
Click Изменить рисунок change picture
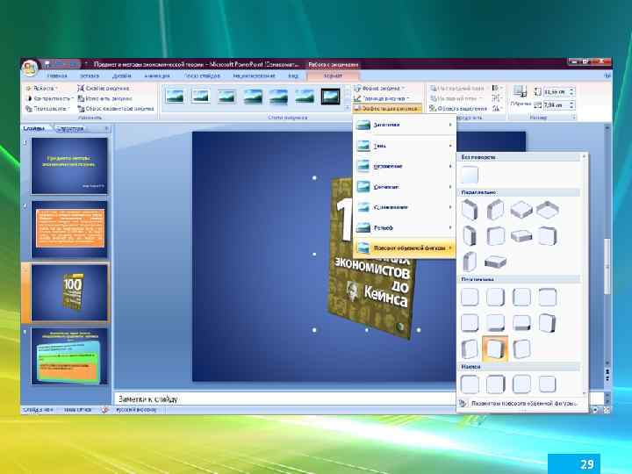click(x=104, y=98)
